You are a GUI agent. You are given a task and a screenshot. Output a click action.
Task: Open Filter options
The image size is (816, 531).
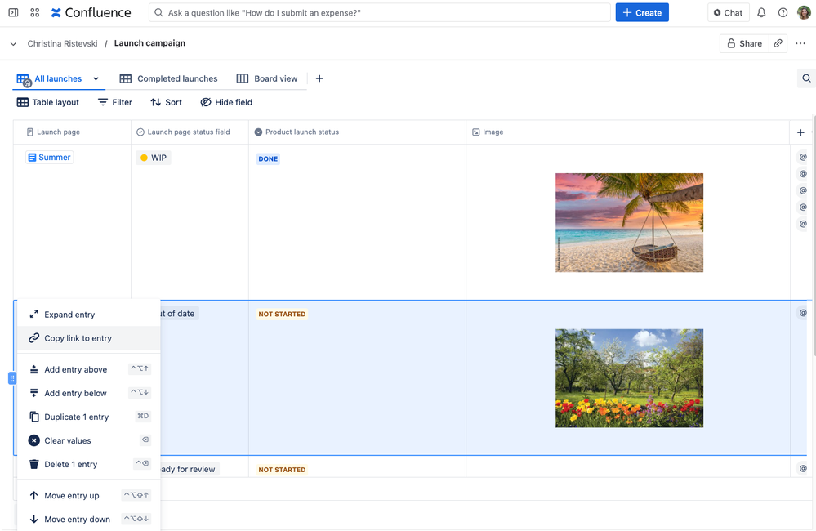click(x=115, y=103)
